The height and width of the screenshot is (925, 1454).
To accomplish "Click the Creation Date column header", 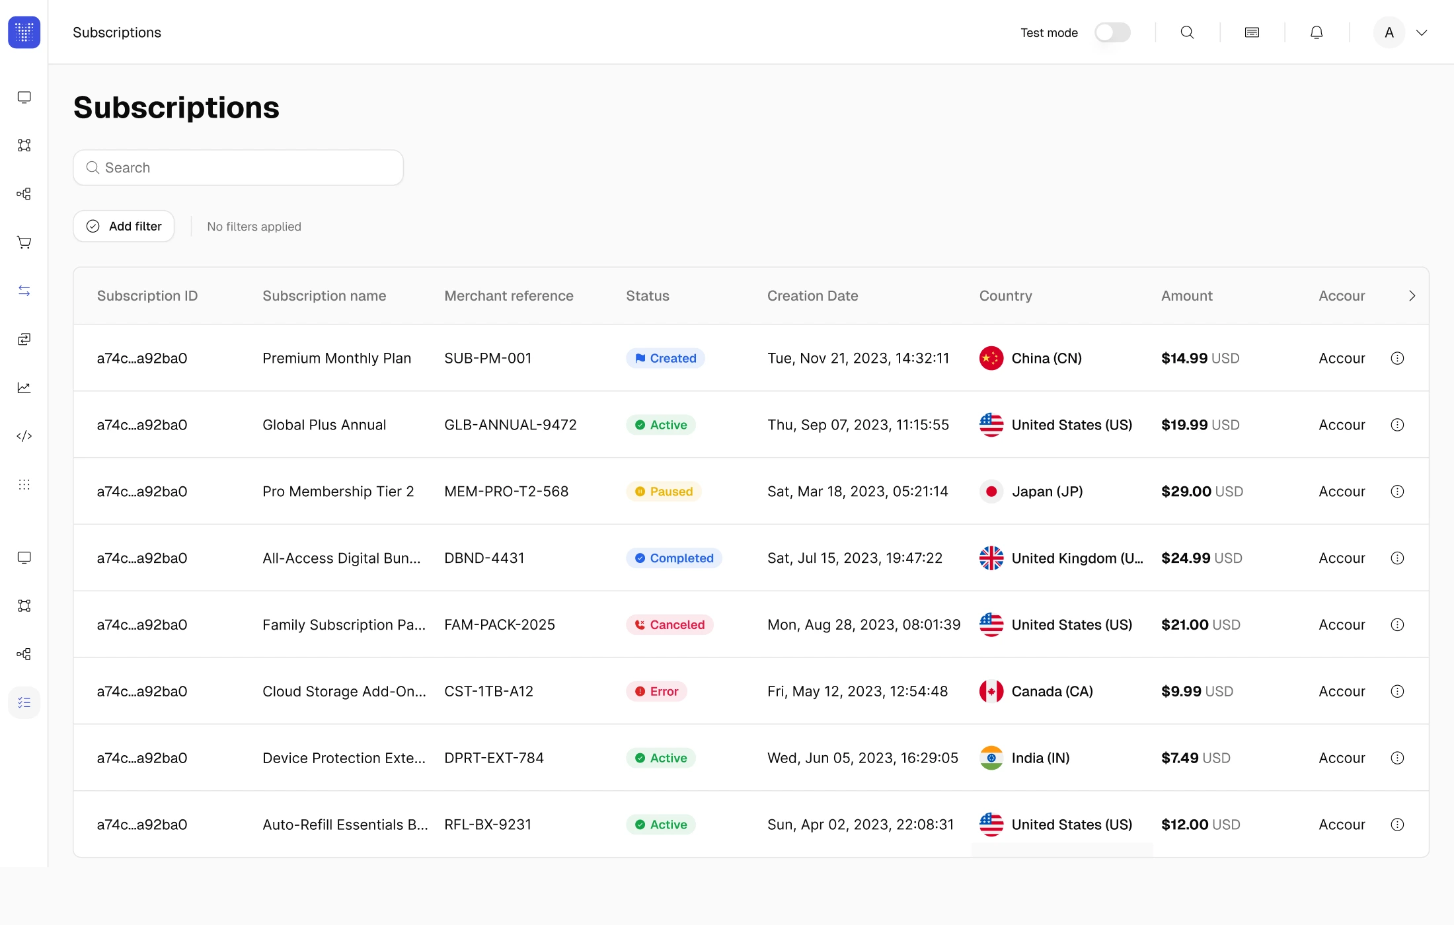I will pos(812,296).
